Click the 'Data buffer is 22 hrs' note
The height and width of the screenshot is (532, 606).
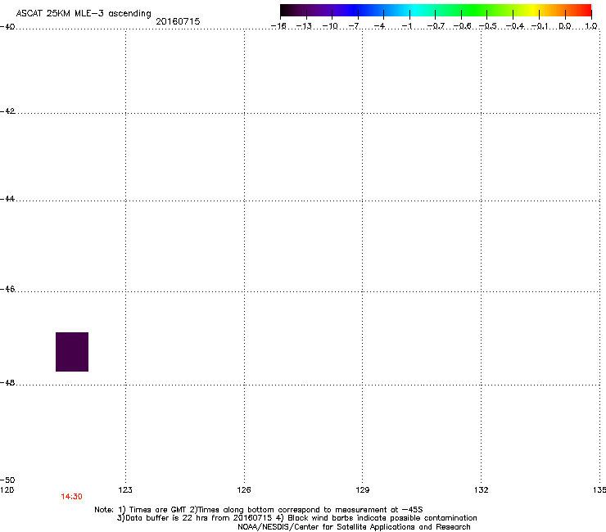click(296, 518)
